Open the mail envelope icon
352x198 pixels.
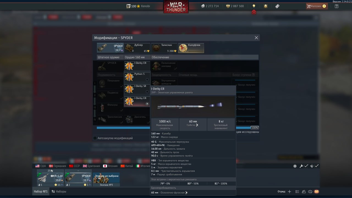[x=317, y=191]
